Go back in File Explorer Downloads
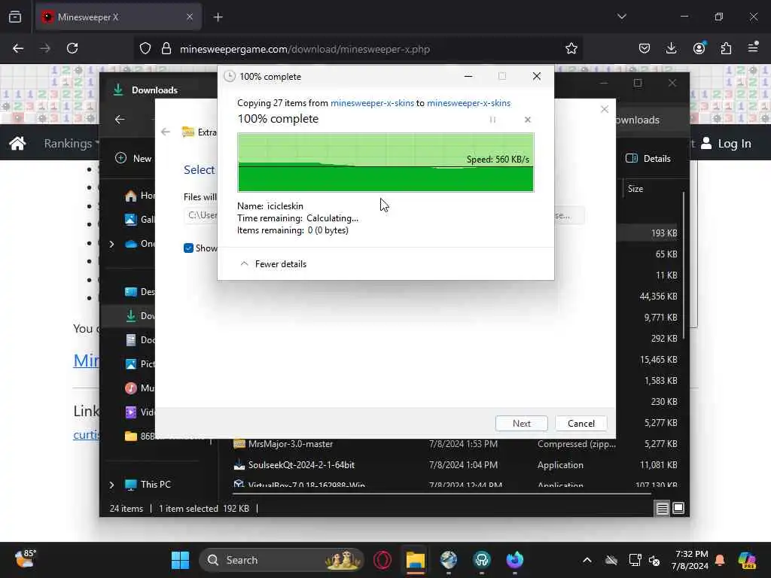The image size is (771, 578). (120, 120)
